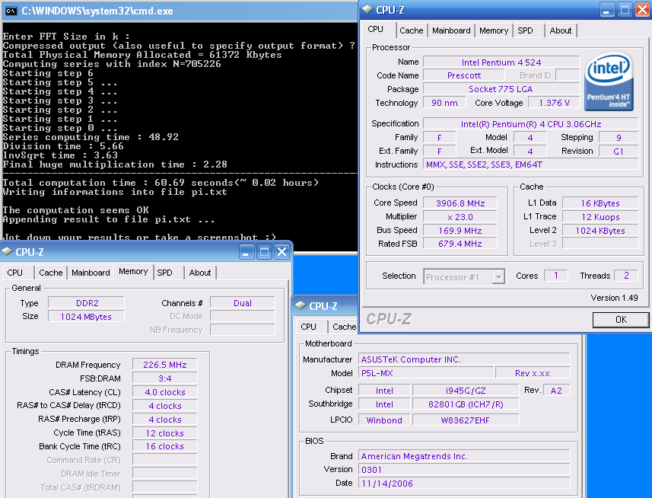Click the Instructions field 'MMX, SSE, SSE2, SSE3, EM64T'
This screenshot has width=652, height=498.
click(530, 164)
